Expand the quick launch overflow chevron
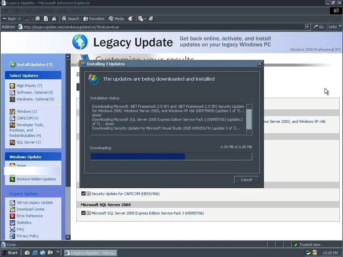This screenshot has width=343, height=257. coord(58,252)
